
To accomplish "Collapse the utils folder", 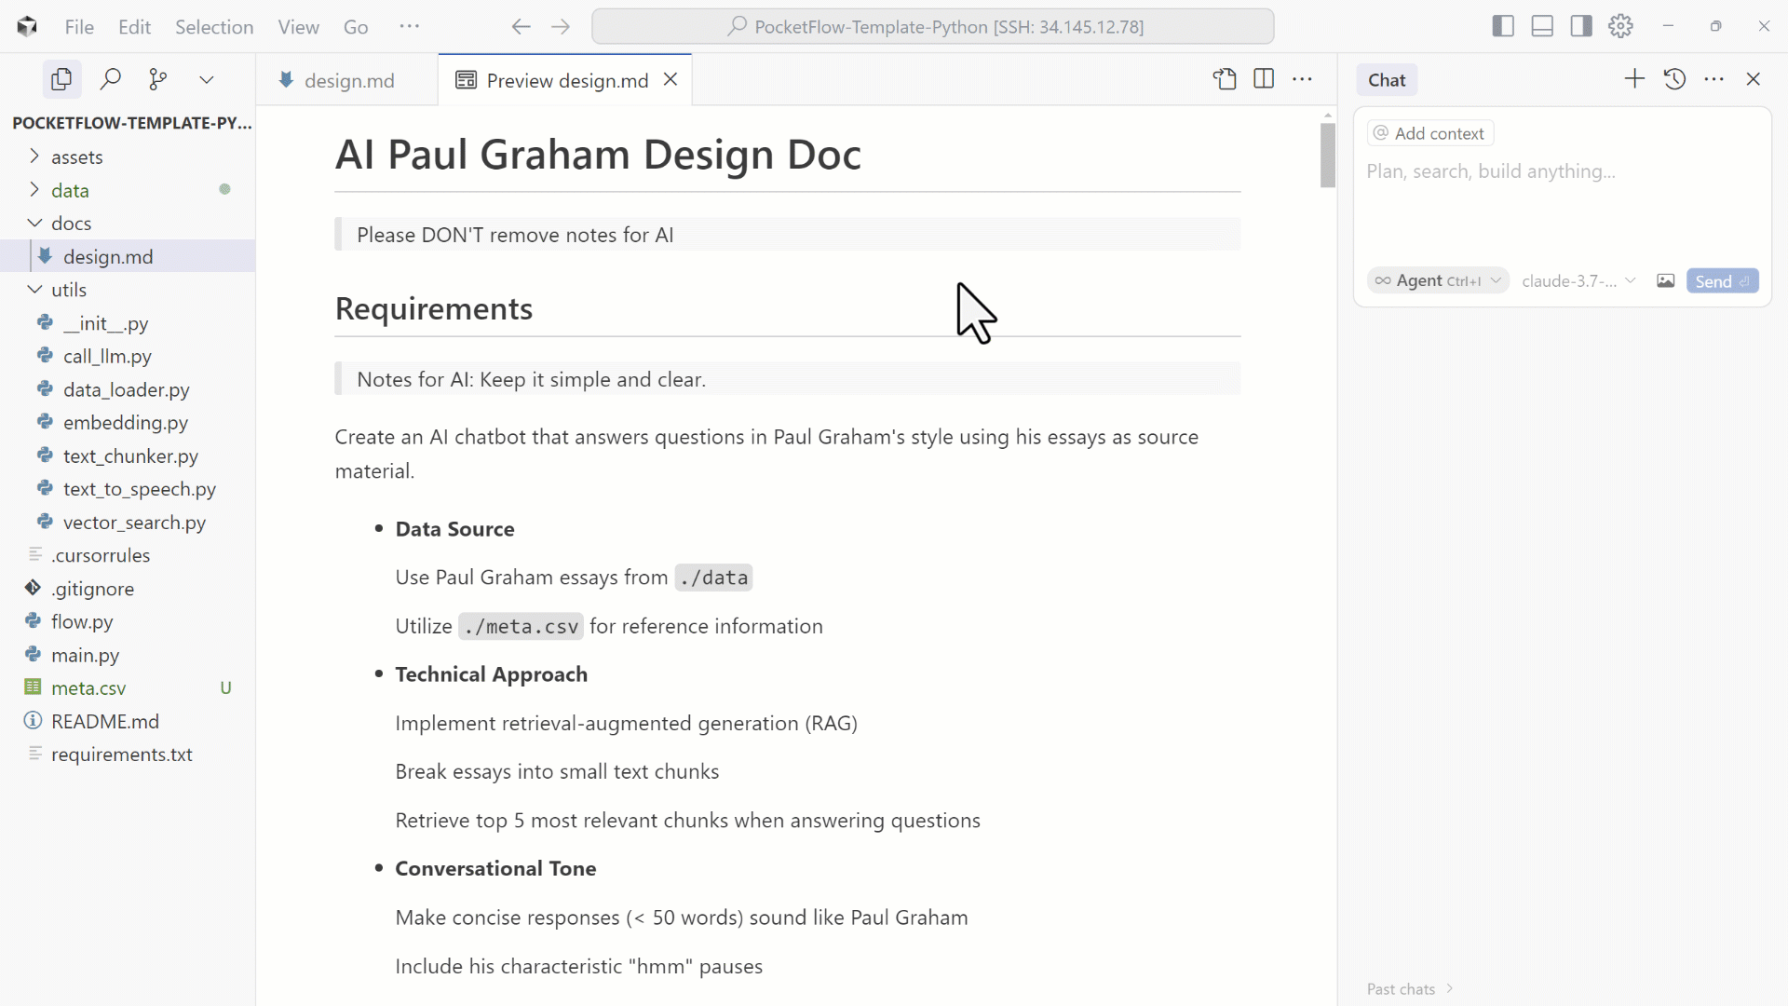I will point(35,290).
